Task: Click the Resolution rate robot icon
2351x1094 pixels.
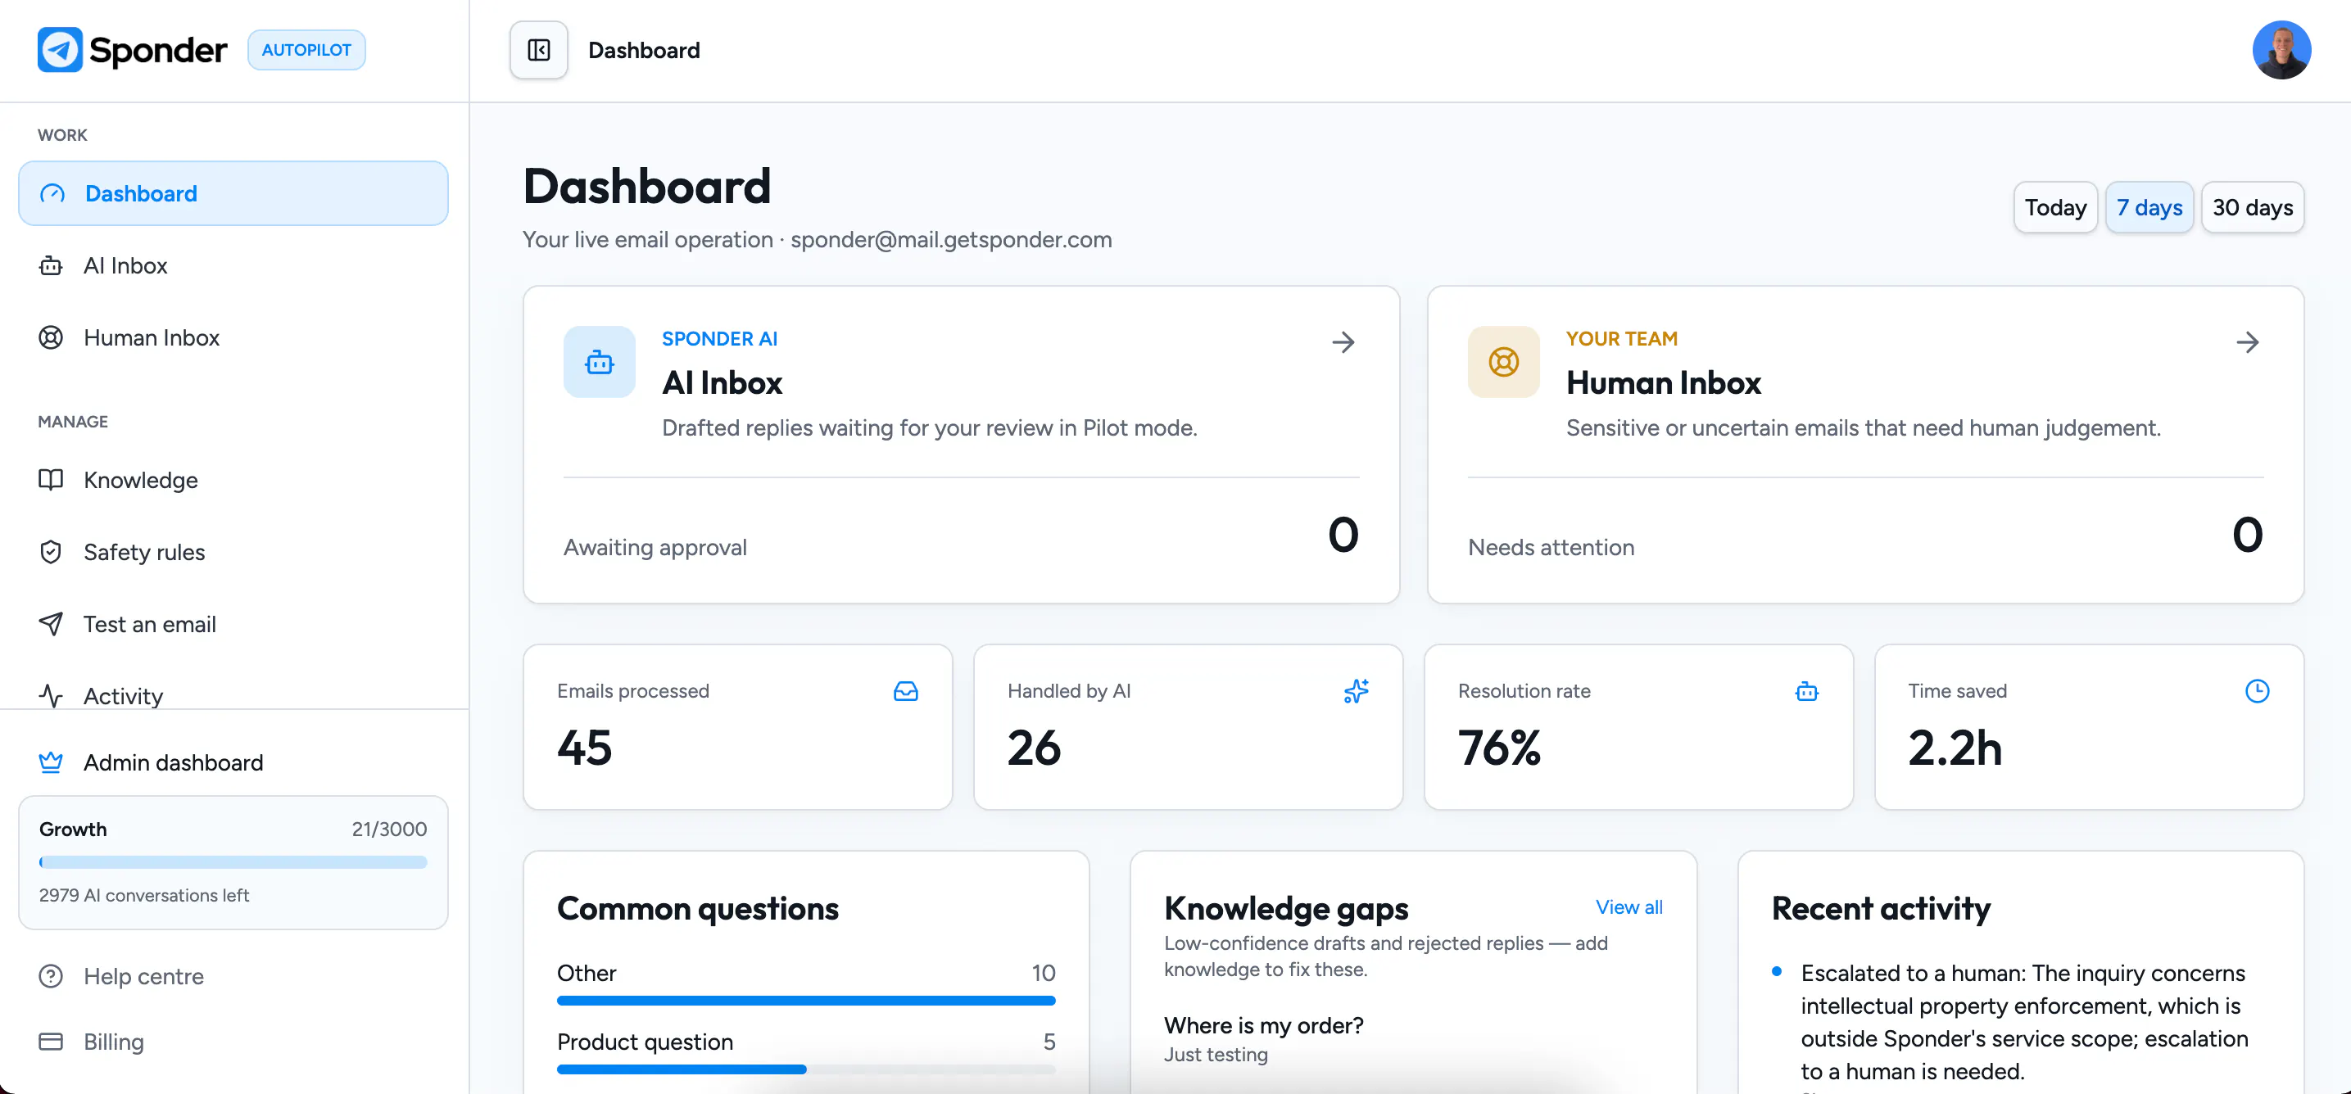Action: tap(1806, 692)
